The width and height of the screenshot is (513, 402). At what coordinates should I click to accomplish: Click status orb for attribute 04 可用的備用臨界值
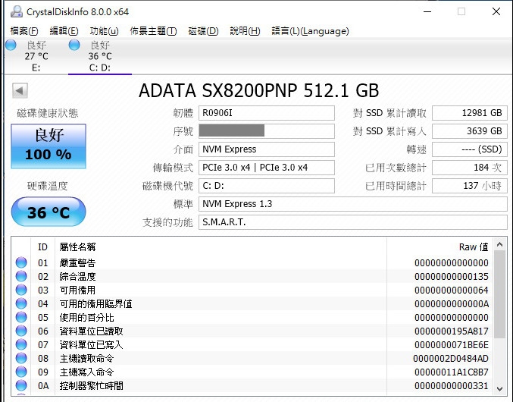(21, 304)
